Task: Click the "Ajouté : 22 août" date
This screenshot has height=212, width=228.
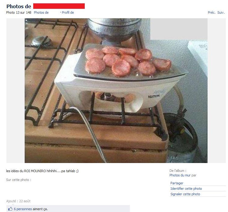Action: click(x=18, y=201)
